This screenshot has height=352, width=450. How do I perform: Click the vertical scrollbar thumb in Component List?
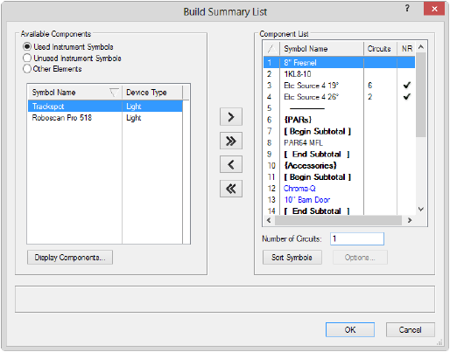pos(421,94)
